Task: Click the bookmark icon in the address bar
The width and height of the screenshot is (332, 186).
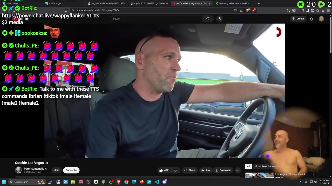Action: (66, 10)
